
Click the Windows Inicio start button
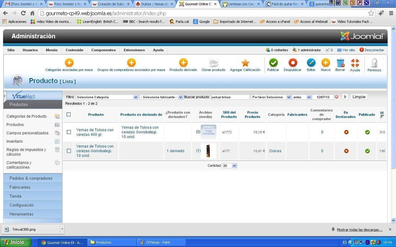[15, 242]
